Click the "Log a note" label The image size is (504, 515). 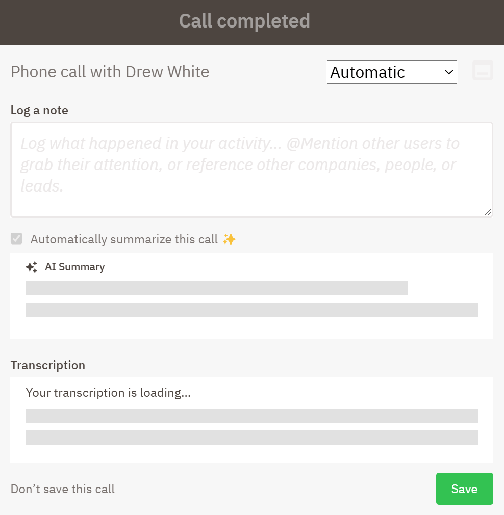click(x=39, y=110)
